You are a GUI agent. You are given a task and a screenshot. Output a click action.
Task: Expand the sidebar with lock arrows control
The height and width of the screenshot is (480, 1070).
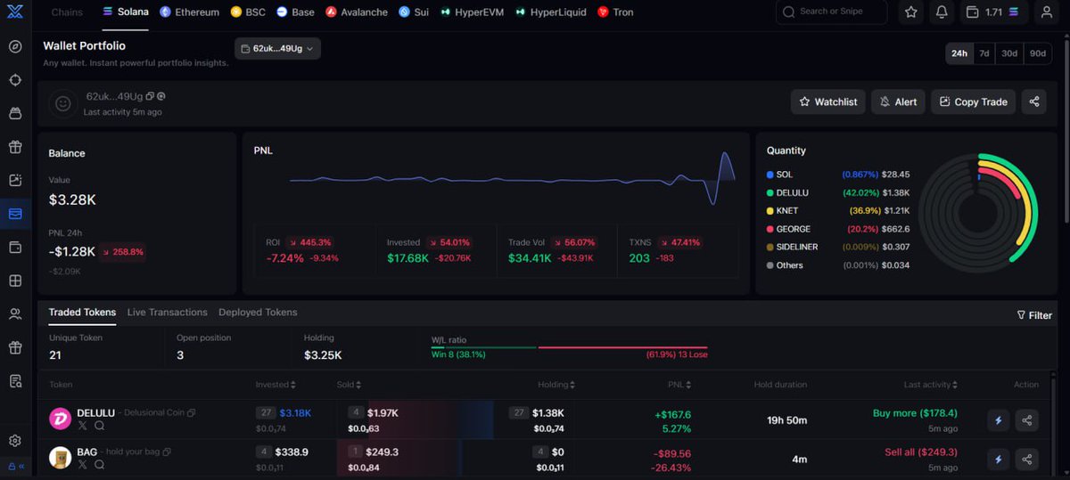[x=15, y=466]
